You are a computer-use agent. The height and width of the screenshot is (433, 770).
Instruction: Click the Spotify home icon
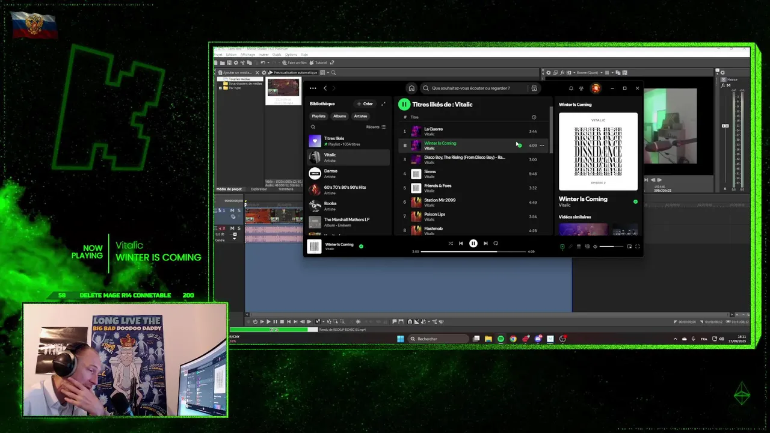click(x=411, y=88)
